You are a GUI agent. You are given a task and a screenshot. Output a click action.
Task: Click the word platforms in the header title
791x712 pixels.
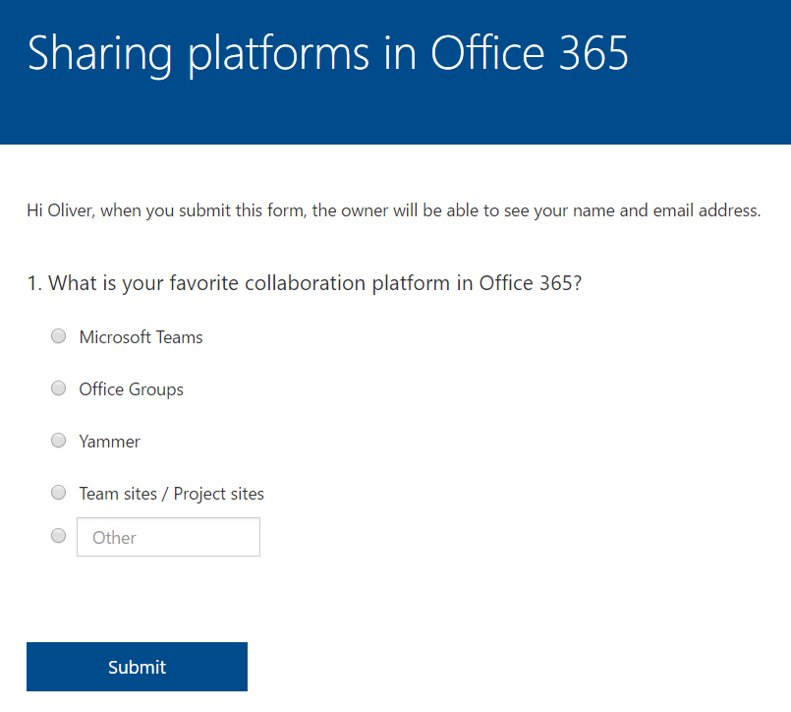coord(279,54)
